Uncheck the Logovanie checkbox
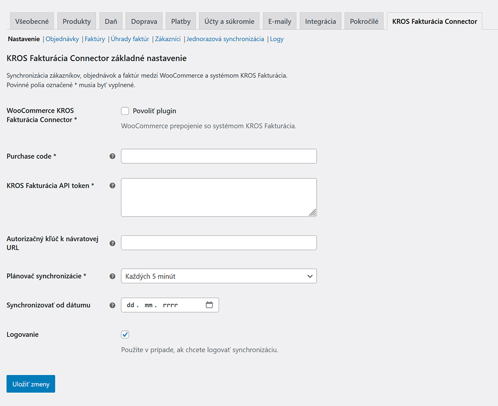The width and height of the screenshot is (498, 406). (125, 335)
